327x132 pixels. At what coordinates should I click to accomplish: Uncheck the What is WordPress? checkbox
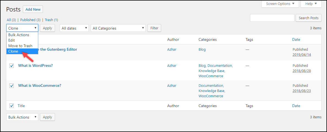pyautogui.click(x=12, y=66)
